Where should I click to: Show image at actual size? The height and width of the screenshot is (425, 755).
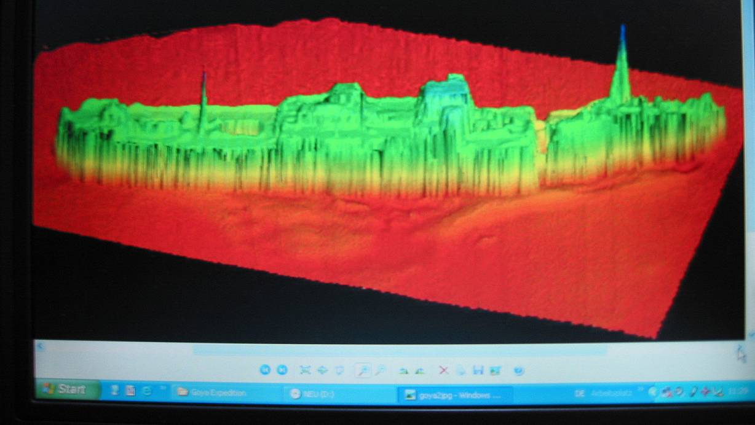pos(322,370)
